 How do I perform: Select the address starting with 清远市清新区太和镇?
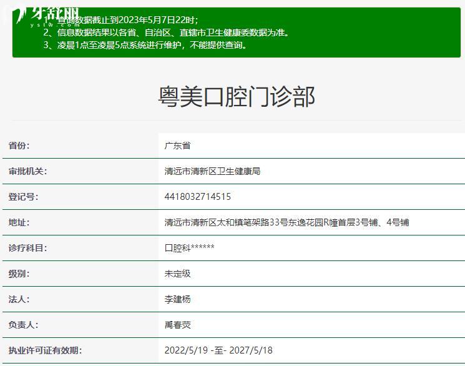(x=286, y=222)
